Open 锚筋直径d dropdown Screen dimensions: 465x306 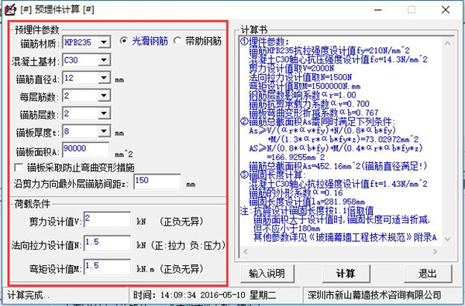104,78
